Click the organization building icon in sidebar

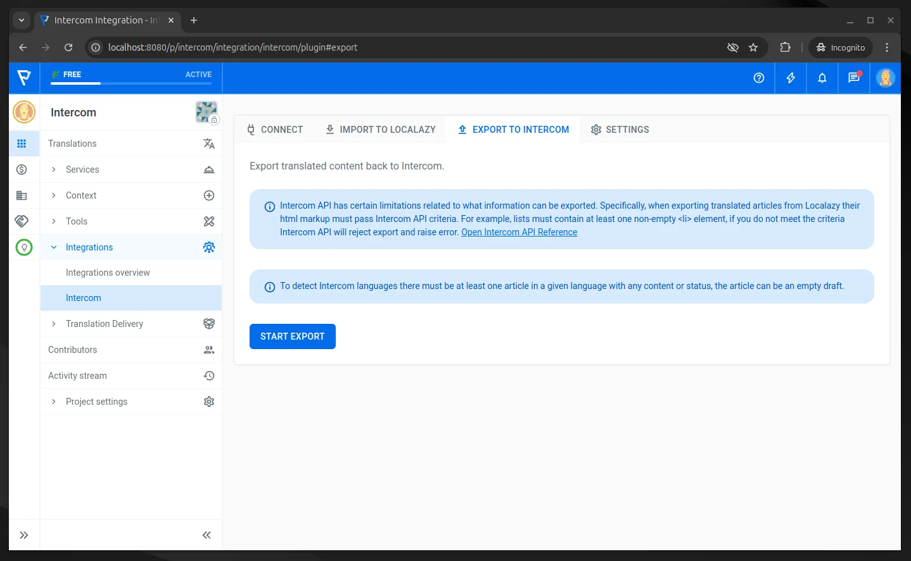pyautogui.click(x=22, y=195)
